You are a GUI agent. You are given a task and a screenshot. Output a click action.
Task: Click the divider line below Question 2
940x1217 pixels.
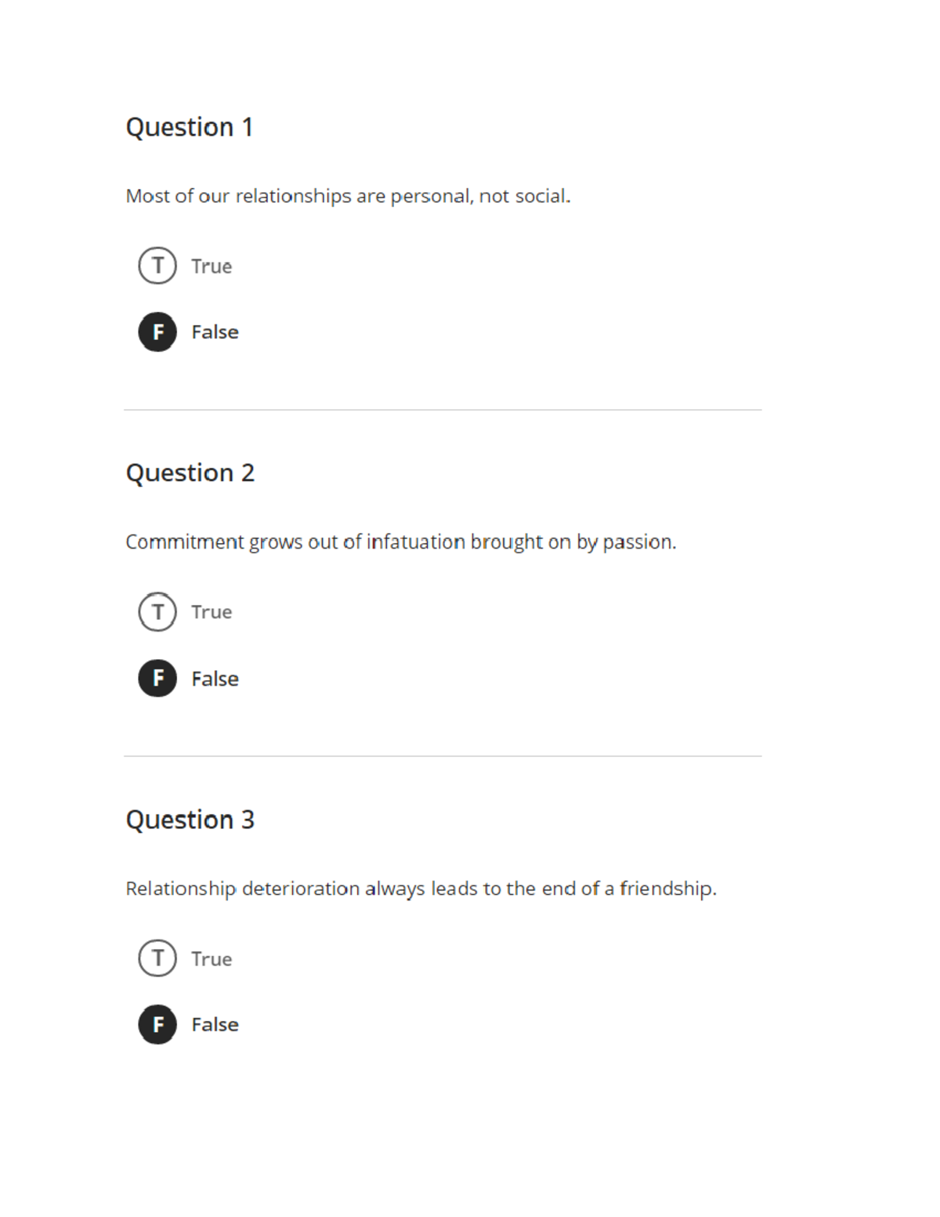(443, 756)
